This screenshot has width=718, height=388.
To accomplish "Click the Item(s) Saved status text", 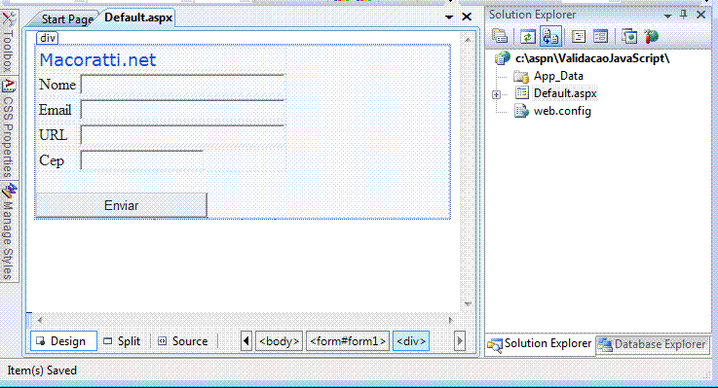I will pos(42,370).
